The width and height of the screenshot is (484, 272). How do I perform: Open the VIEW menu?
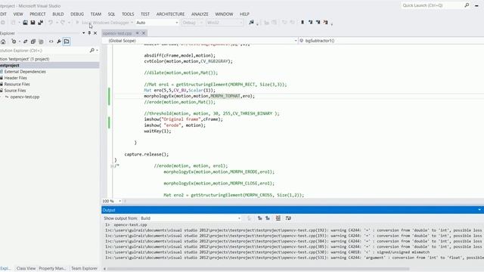point(18,14)
